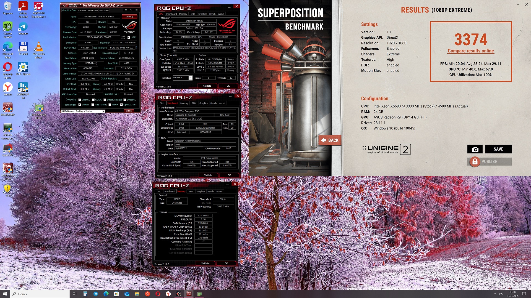Image resolution: width=531 pixels, height=298 pixels.
Task: Open the Windows Start menu
Action: pos(5,294)
